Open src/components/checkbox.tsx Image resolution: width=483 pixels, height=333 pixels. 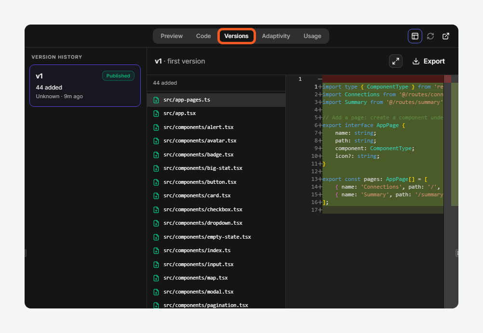tap(216, 209)
